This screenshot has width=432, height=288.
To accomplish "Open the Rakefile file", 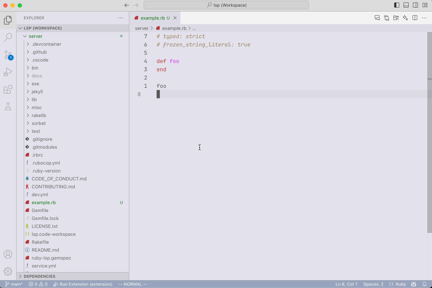I will [73, 242].
